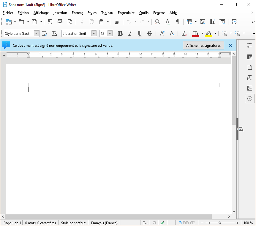Open the font color dropdown arrow
256x226 pixels.
coord(202,33)
